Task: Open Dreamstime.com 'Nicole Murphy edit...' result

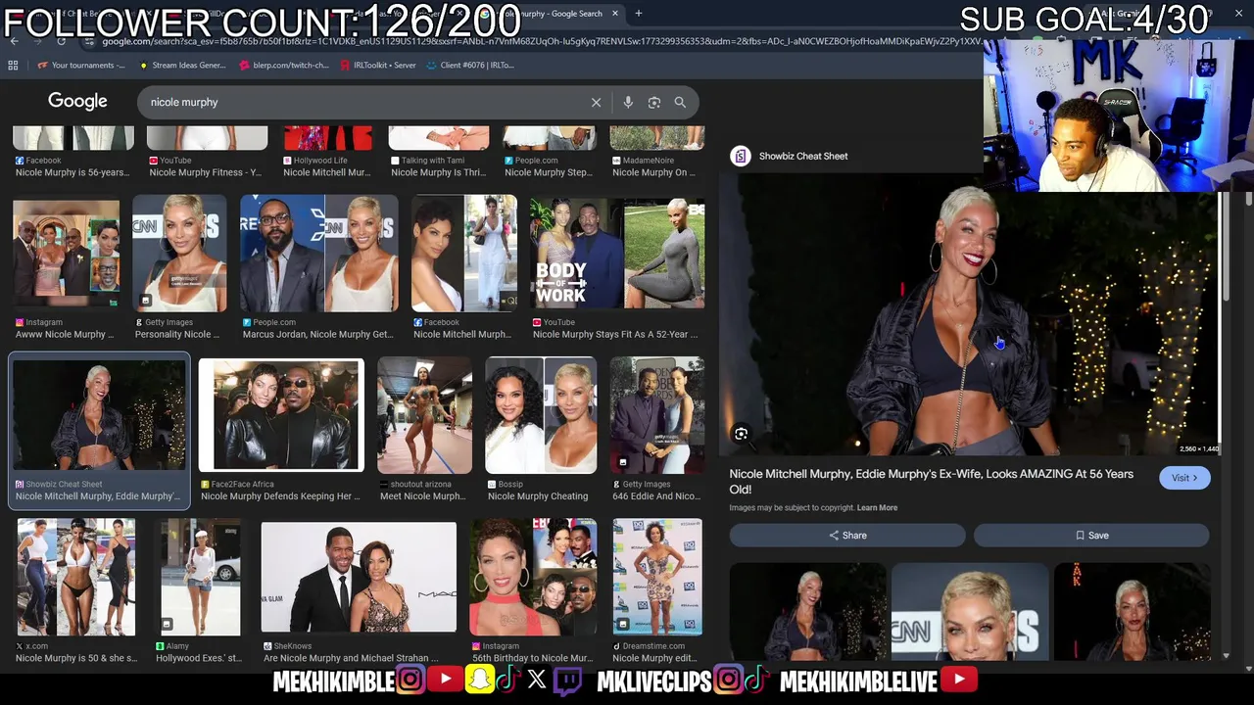Action: coord(657,578)
